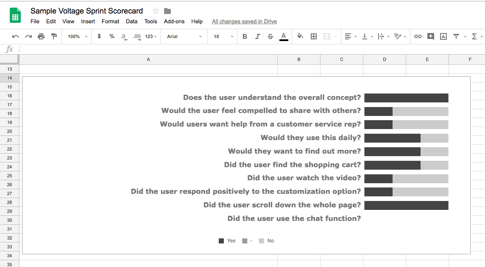Select column A header
Viewport: 485px width, 267px height.
pyautogui.click(x=148, y=60)
